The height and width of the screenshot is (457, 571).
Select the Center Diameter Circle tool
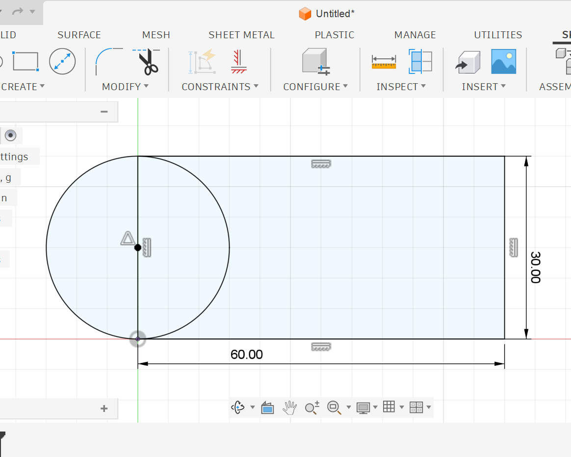click(x=62, y=61)
